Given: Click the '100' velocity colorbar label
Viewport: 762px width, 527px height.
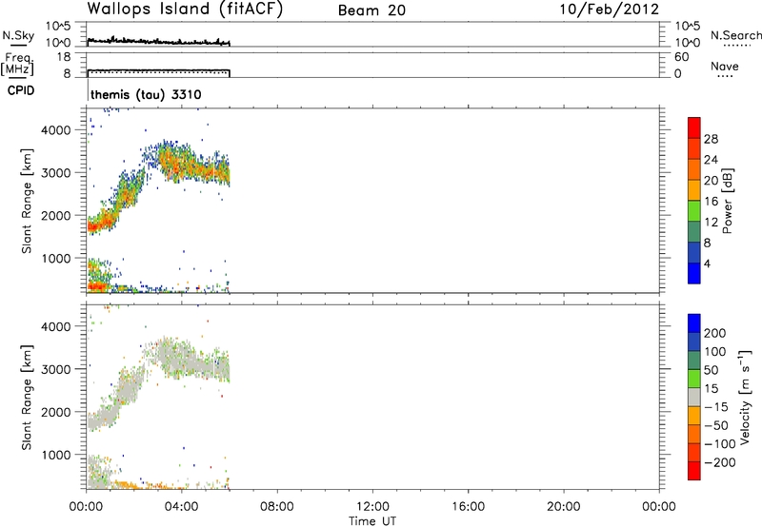Looking at the screenshot, I should point(715,352).
